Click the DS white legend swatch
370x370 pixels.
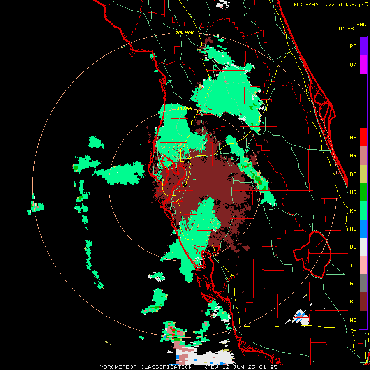coord(363,247)
